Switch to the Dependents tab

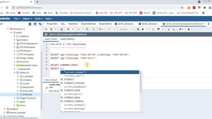(105, 24)
